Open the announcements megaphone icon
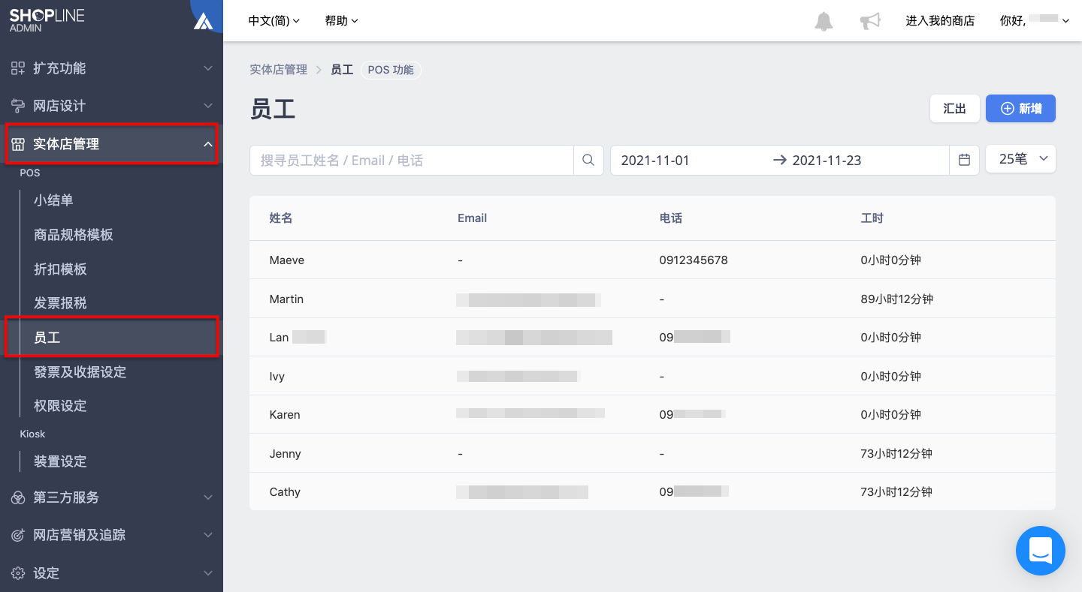 (x=870, y=21)
